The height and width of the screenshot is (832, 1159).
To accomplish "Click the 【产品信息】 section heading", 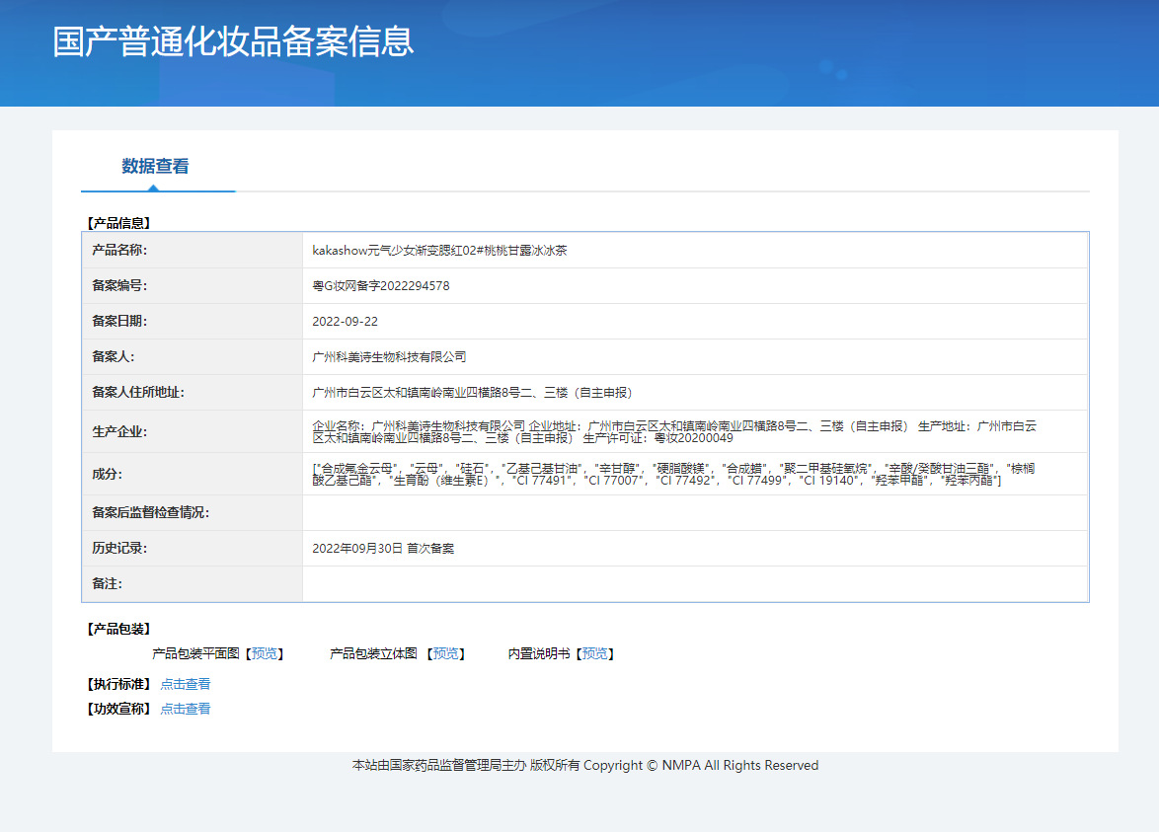I will [x=119, y=223].
